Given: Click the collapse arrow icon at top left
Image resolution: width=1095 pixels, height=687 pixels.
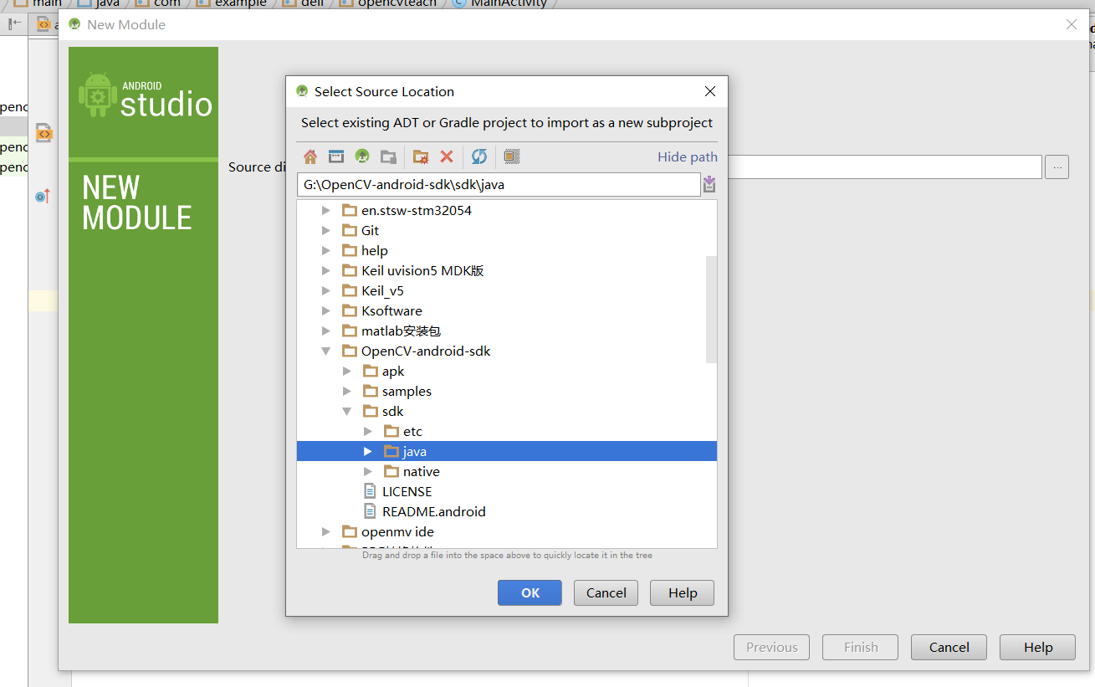Looking at the screenshot, I should (x=14, y=24).
